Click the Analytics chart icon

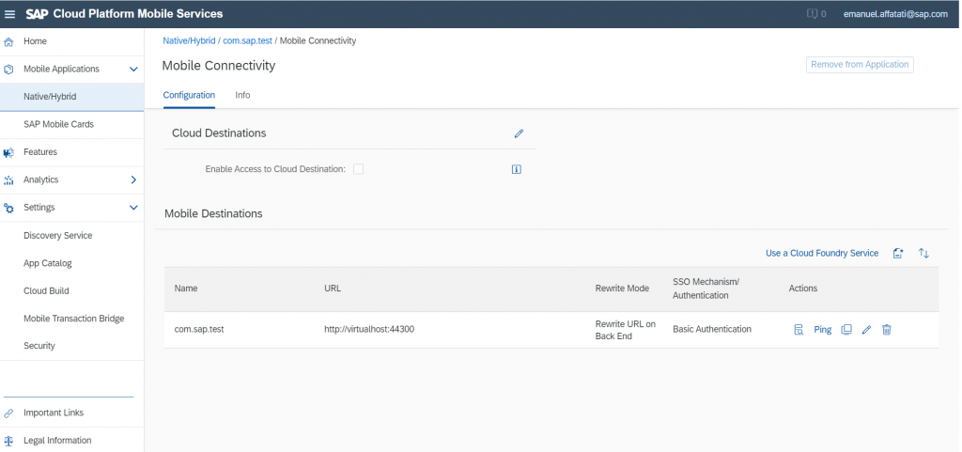8,180
